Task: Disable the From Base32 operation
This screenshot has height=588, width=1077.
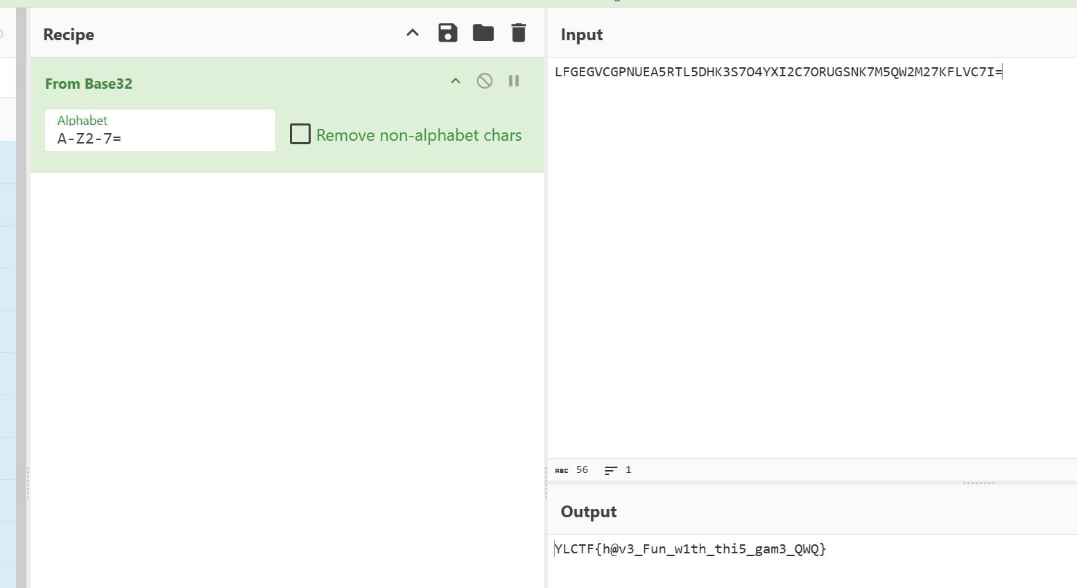Action: point(485,81)
